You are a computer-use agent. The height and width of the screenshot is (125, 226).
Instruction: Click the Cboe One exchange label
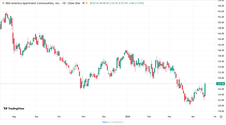coord(74,3)
